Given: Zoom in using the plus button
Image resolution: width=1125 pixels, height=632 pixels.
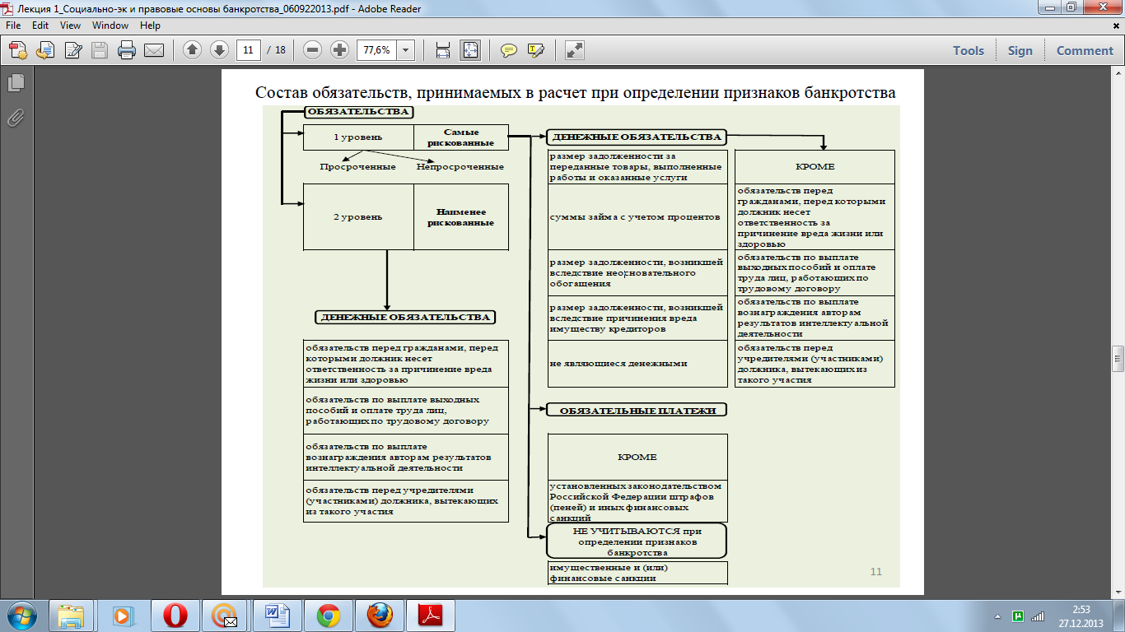Looking at the screenshot, I should 339,50.
